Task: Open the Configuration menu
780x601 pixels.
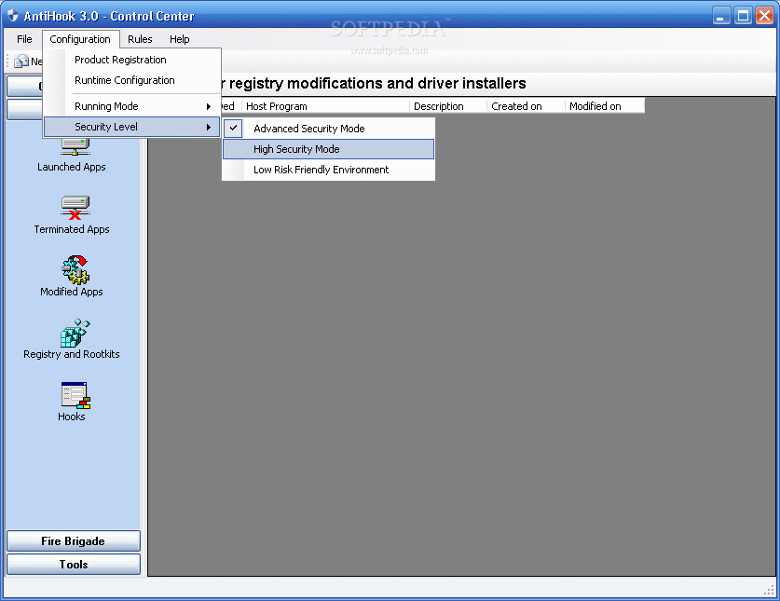Action: [x=80, y=39]
